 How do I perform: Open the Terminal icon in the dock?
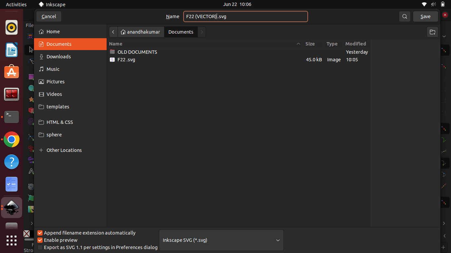coord(12,117)
